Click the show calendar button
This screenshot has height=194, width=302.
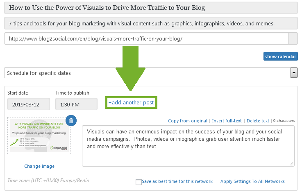pos(280,56)
